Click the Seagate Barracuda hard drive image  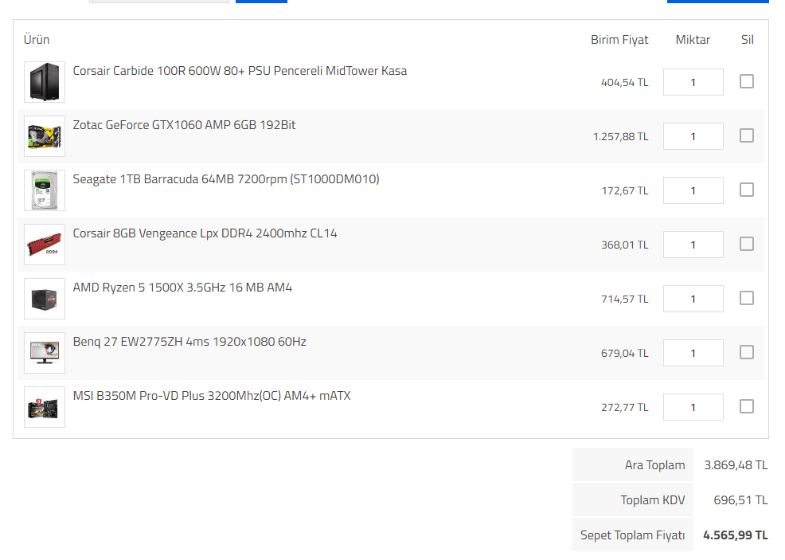tap(45, 190)
